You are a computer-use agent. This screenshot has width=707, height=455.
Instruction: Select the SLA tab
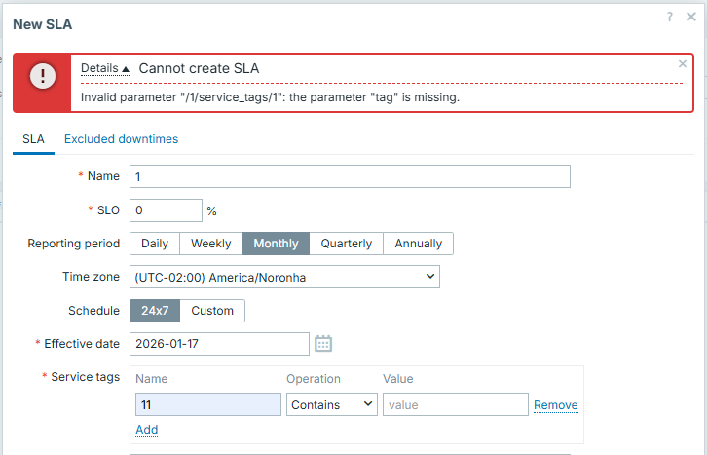coord(33,139)
